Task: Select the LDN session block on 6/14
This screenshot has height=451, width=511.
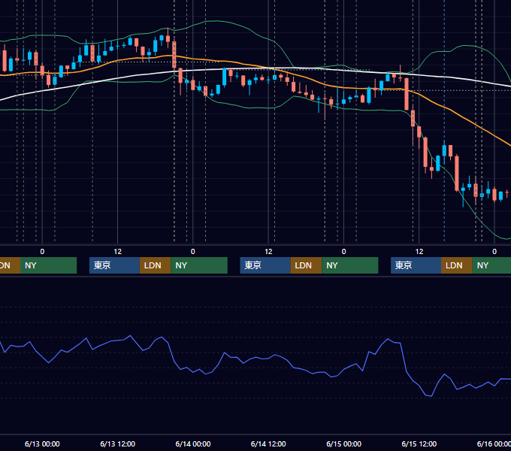Action: (x=306, y=265)
